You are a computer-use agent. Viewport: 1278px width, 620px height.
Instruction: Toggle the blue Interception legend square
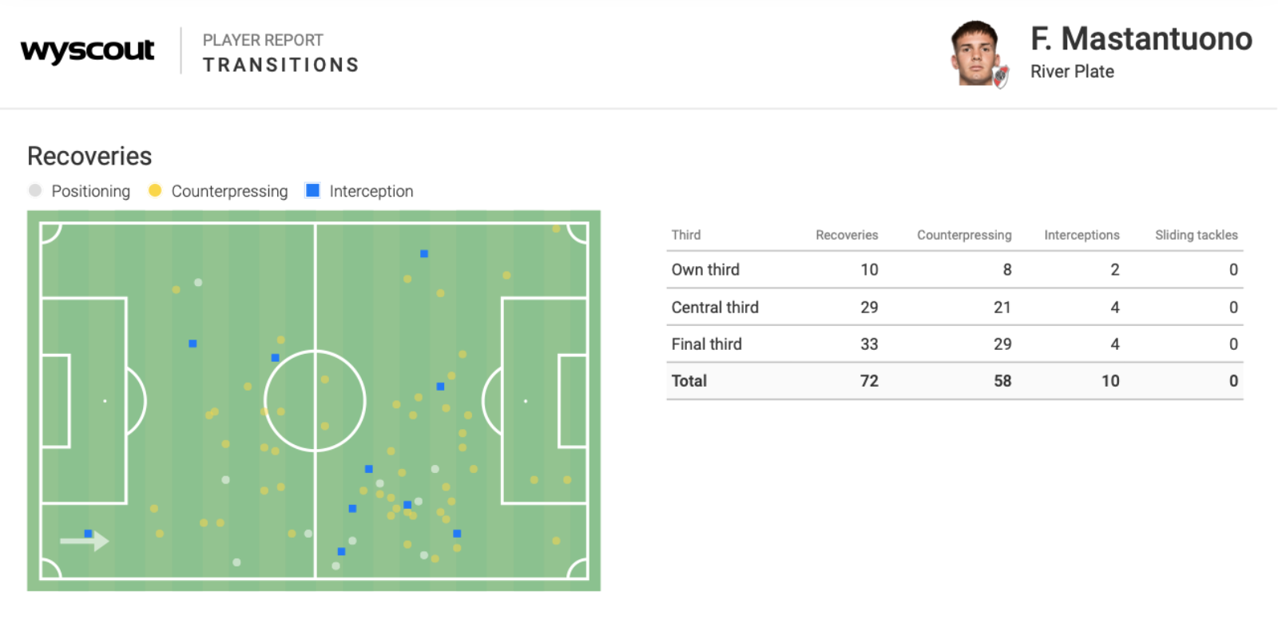[x=312, y=190]
